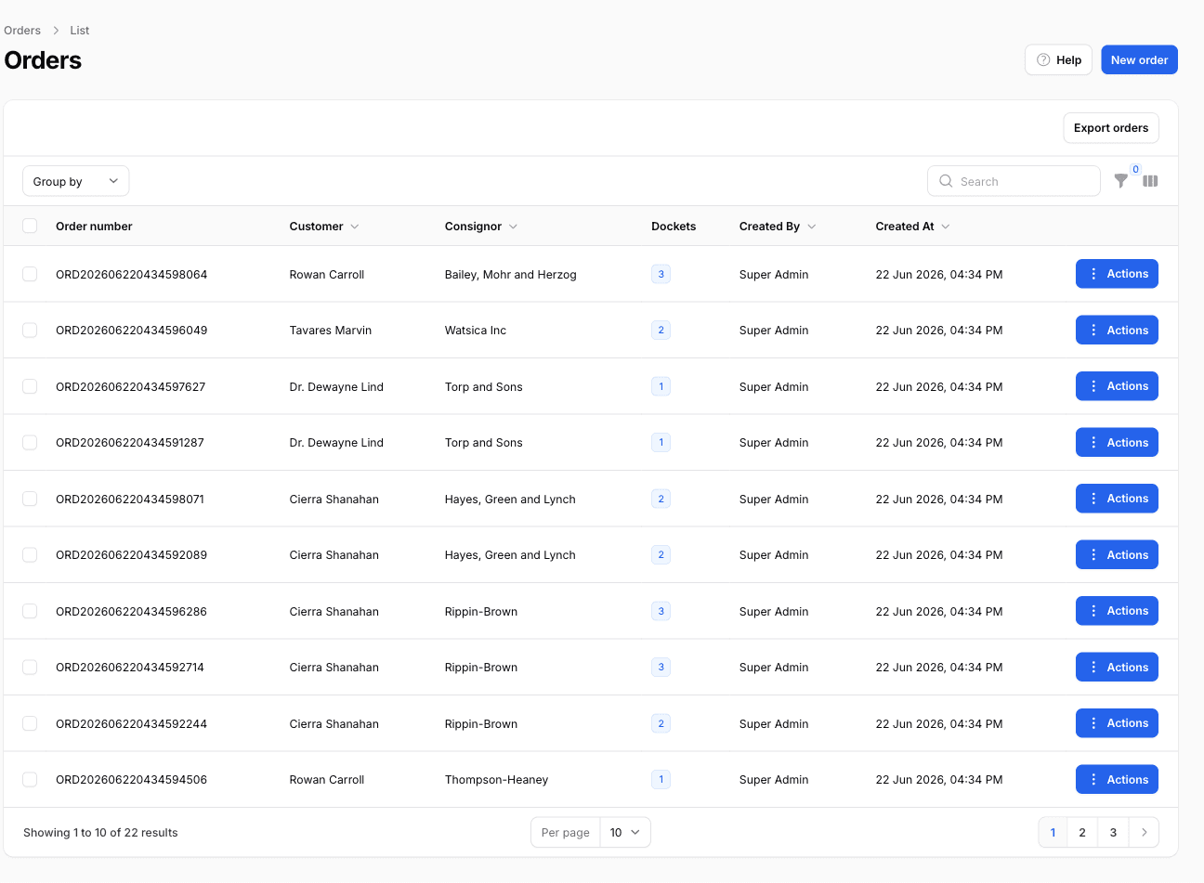
Task: Open Per page 10 dropdown
Action: (625, 832)
